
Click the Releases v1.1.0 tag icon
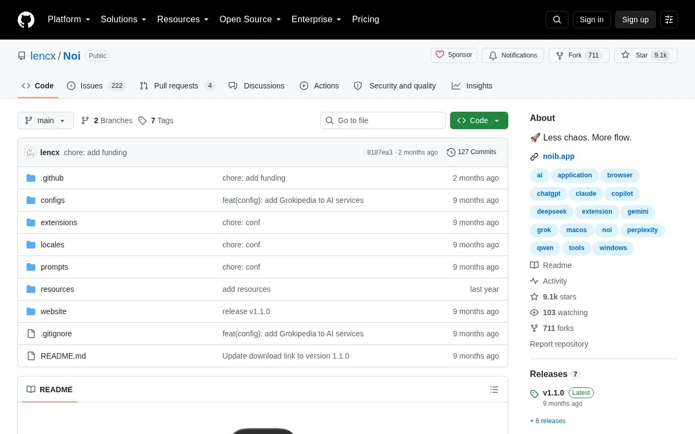[534, 394]
